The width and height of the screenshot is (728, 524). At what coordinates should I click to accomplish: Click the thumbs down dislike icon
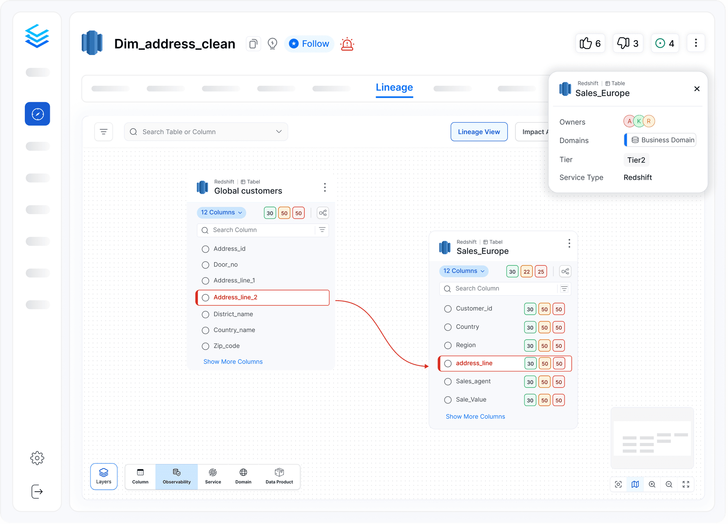coord(623,43)
